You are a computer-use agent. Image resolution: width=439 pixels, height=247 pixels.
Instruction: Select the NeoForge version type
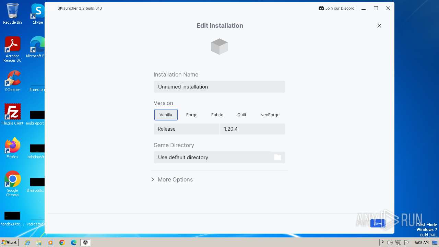(270, 115)
